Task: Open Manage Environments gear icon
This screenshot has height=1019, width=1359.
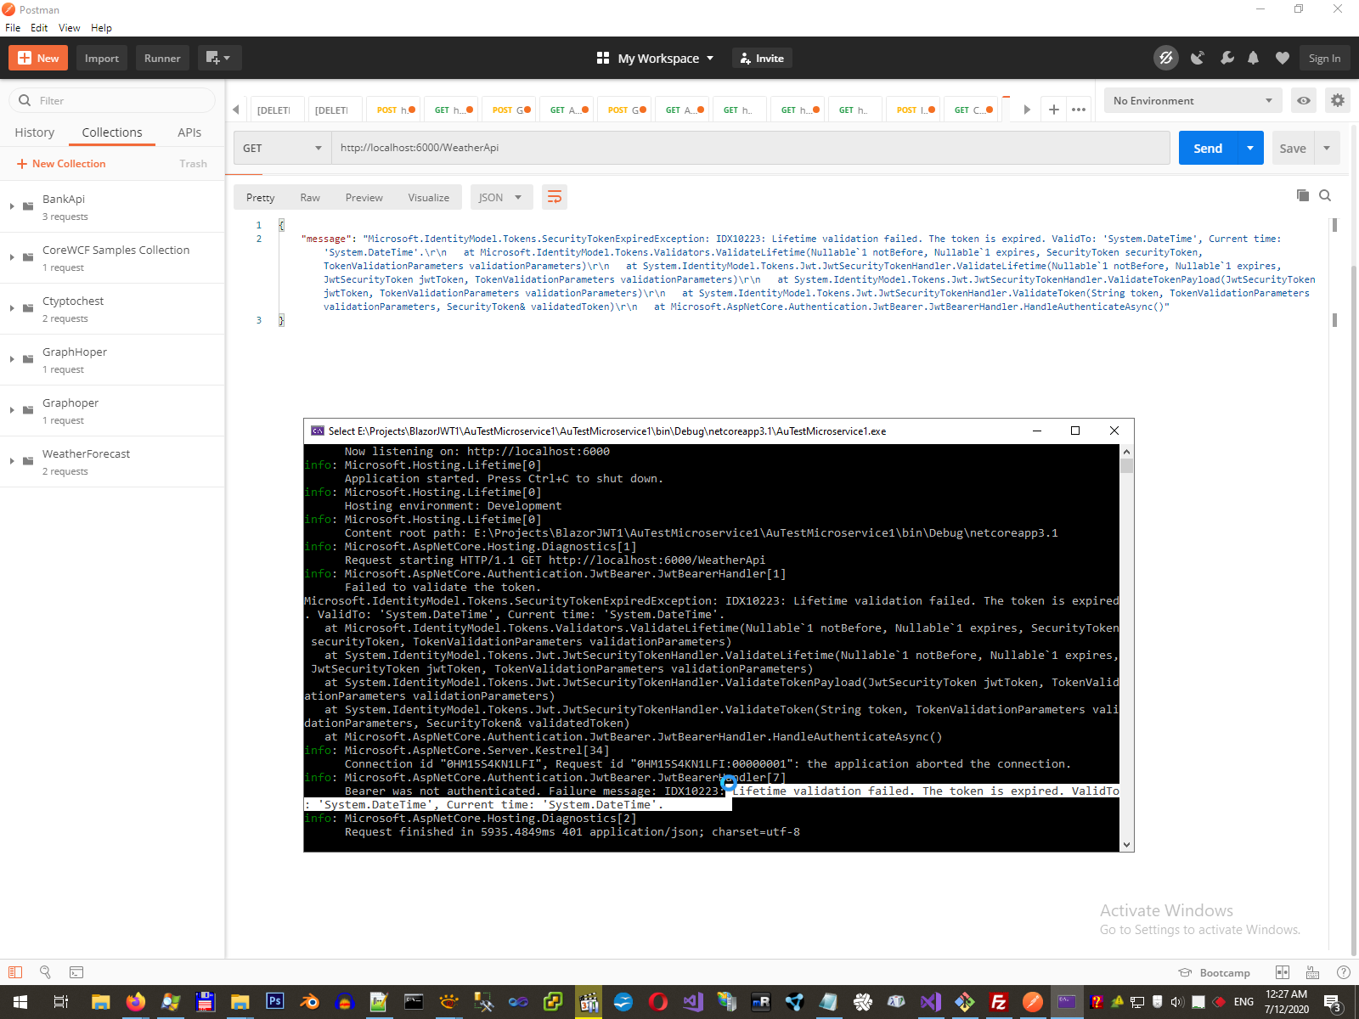Action: click(x=1338, y=100)
